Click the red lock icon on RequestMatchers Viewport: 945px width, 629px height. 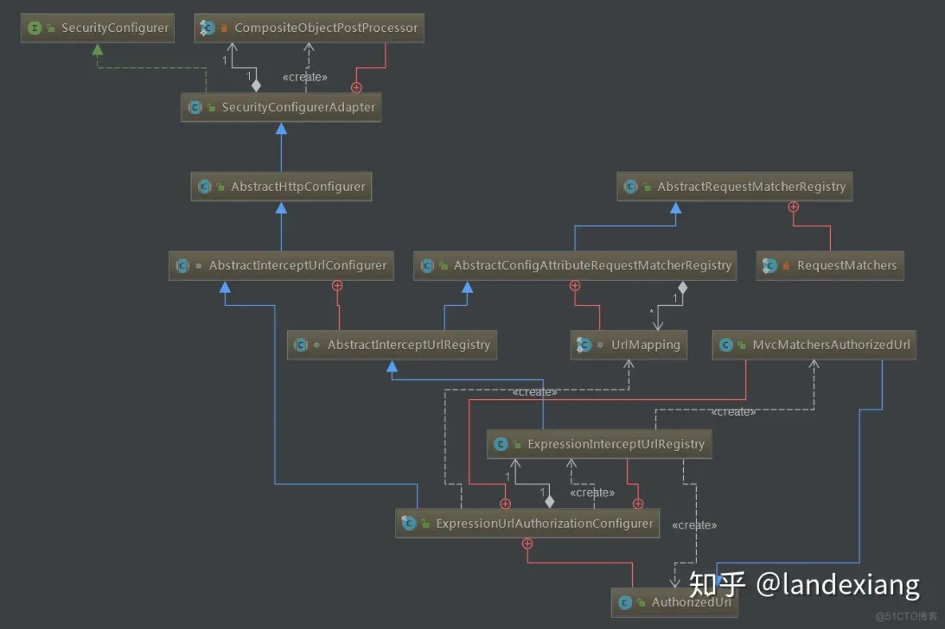pos(786,266)
